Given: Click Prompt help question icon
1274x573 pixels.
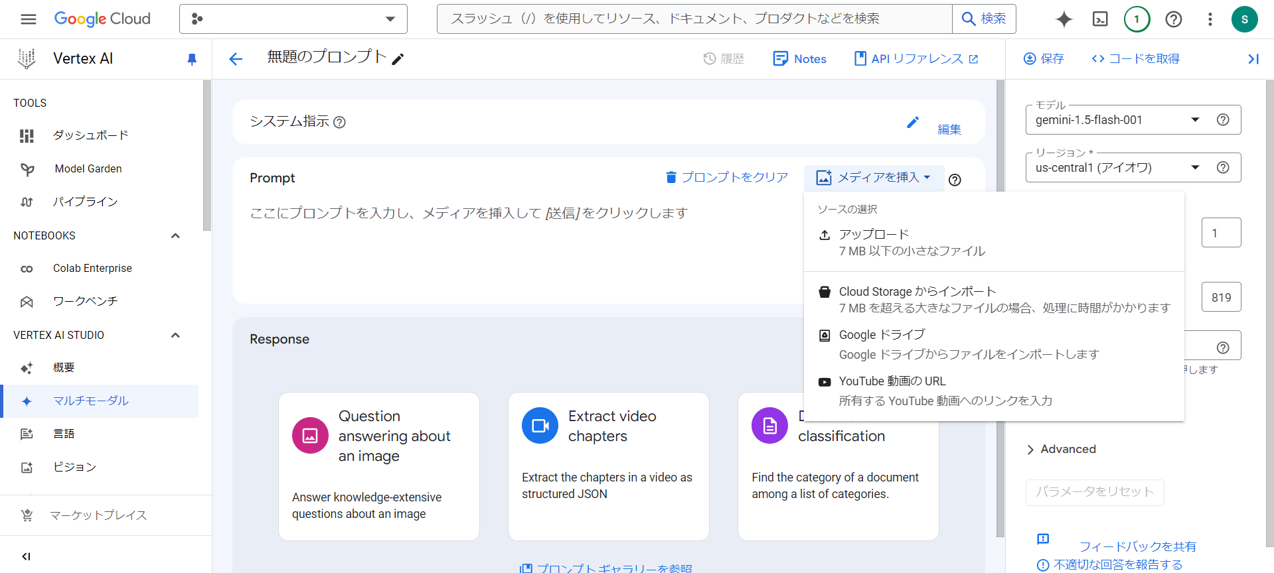Looking at the screenshot, I should [x=955, y=180].
